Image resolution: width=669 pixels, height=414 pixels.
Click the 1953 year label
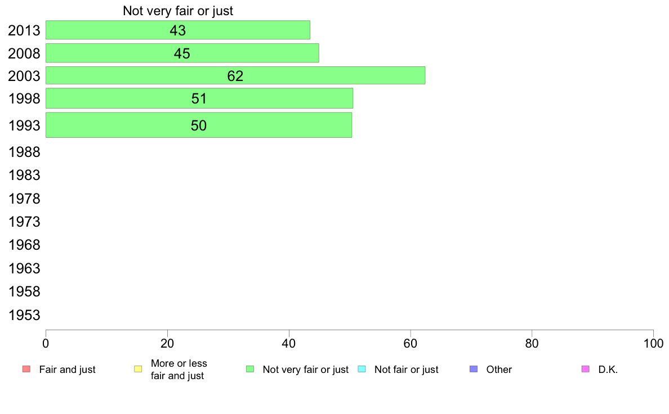[x=24, y=315]
